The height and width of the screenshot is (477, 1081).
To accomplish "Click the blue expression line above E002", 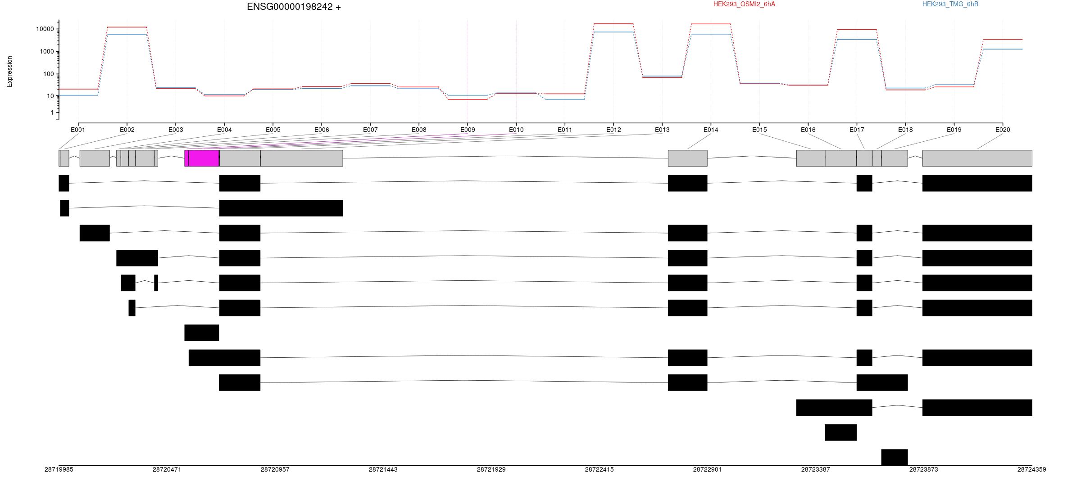I will click(x=127, y=35).
